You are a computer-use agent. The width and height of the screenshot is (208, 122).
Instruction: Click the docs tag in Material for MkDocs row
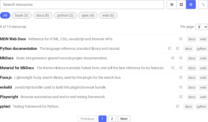[x=192, y=68]
